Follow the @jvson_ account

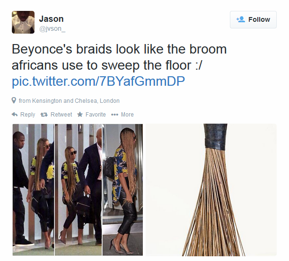(253, 19)
